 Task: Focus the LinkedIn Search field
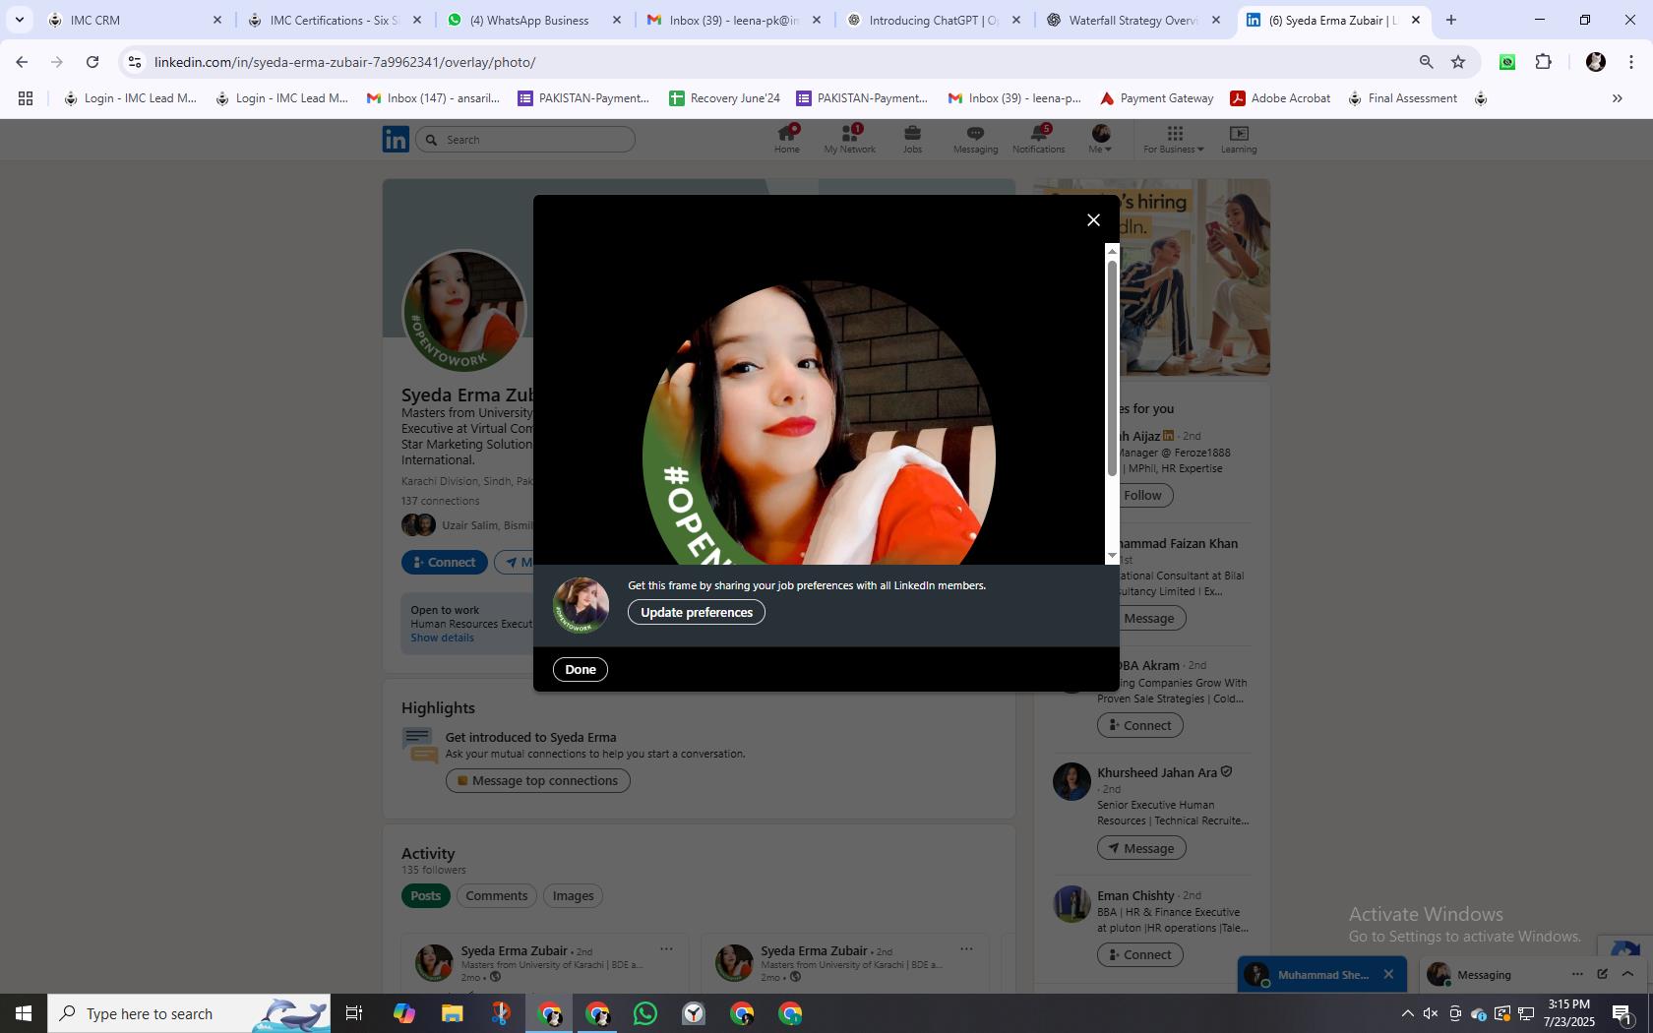pyautogui.click(x=525, y=140)
